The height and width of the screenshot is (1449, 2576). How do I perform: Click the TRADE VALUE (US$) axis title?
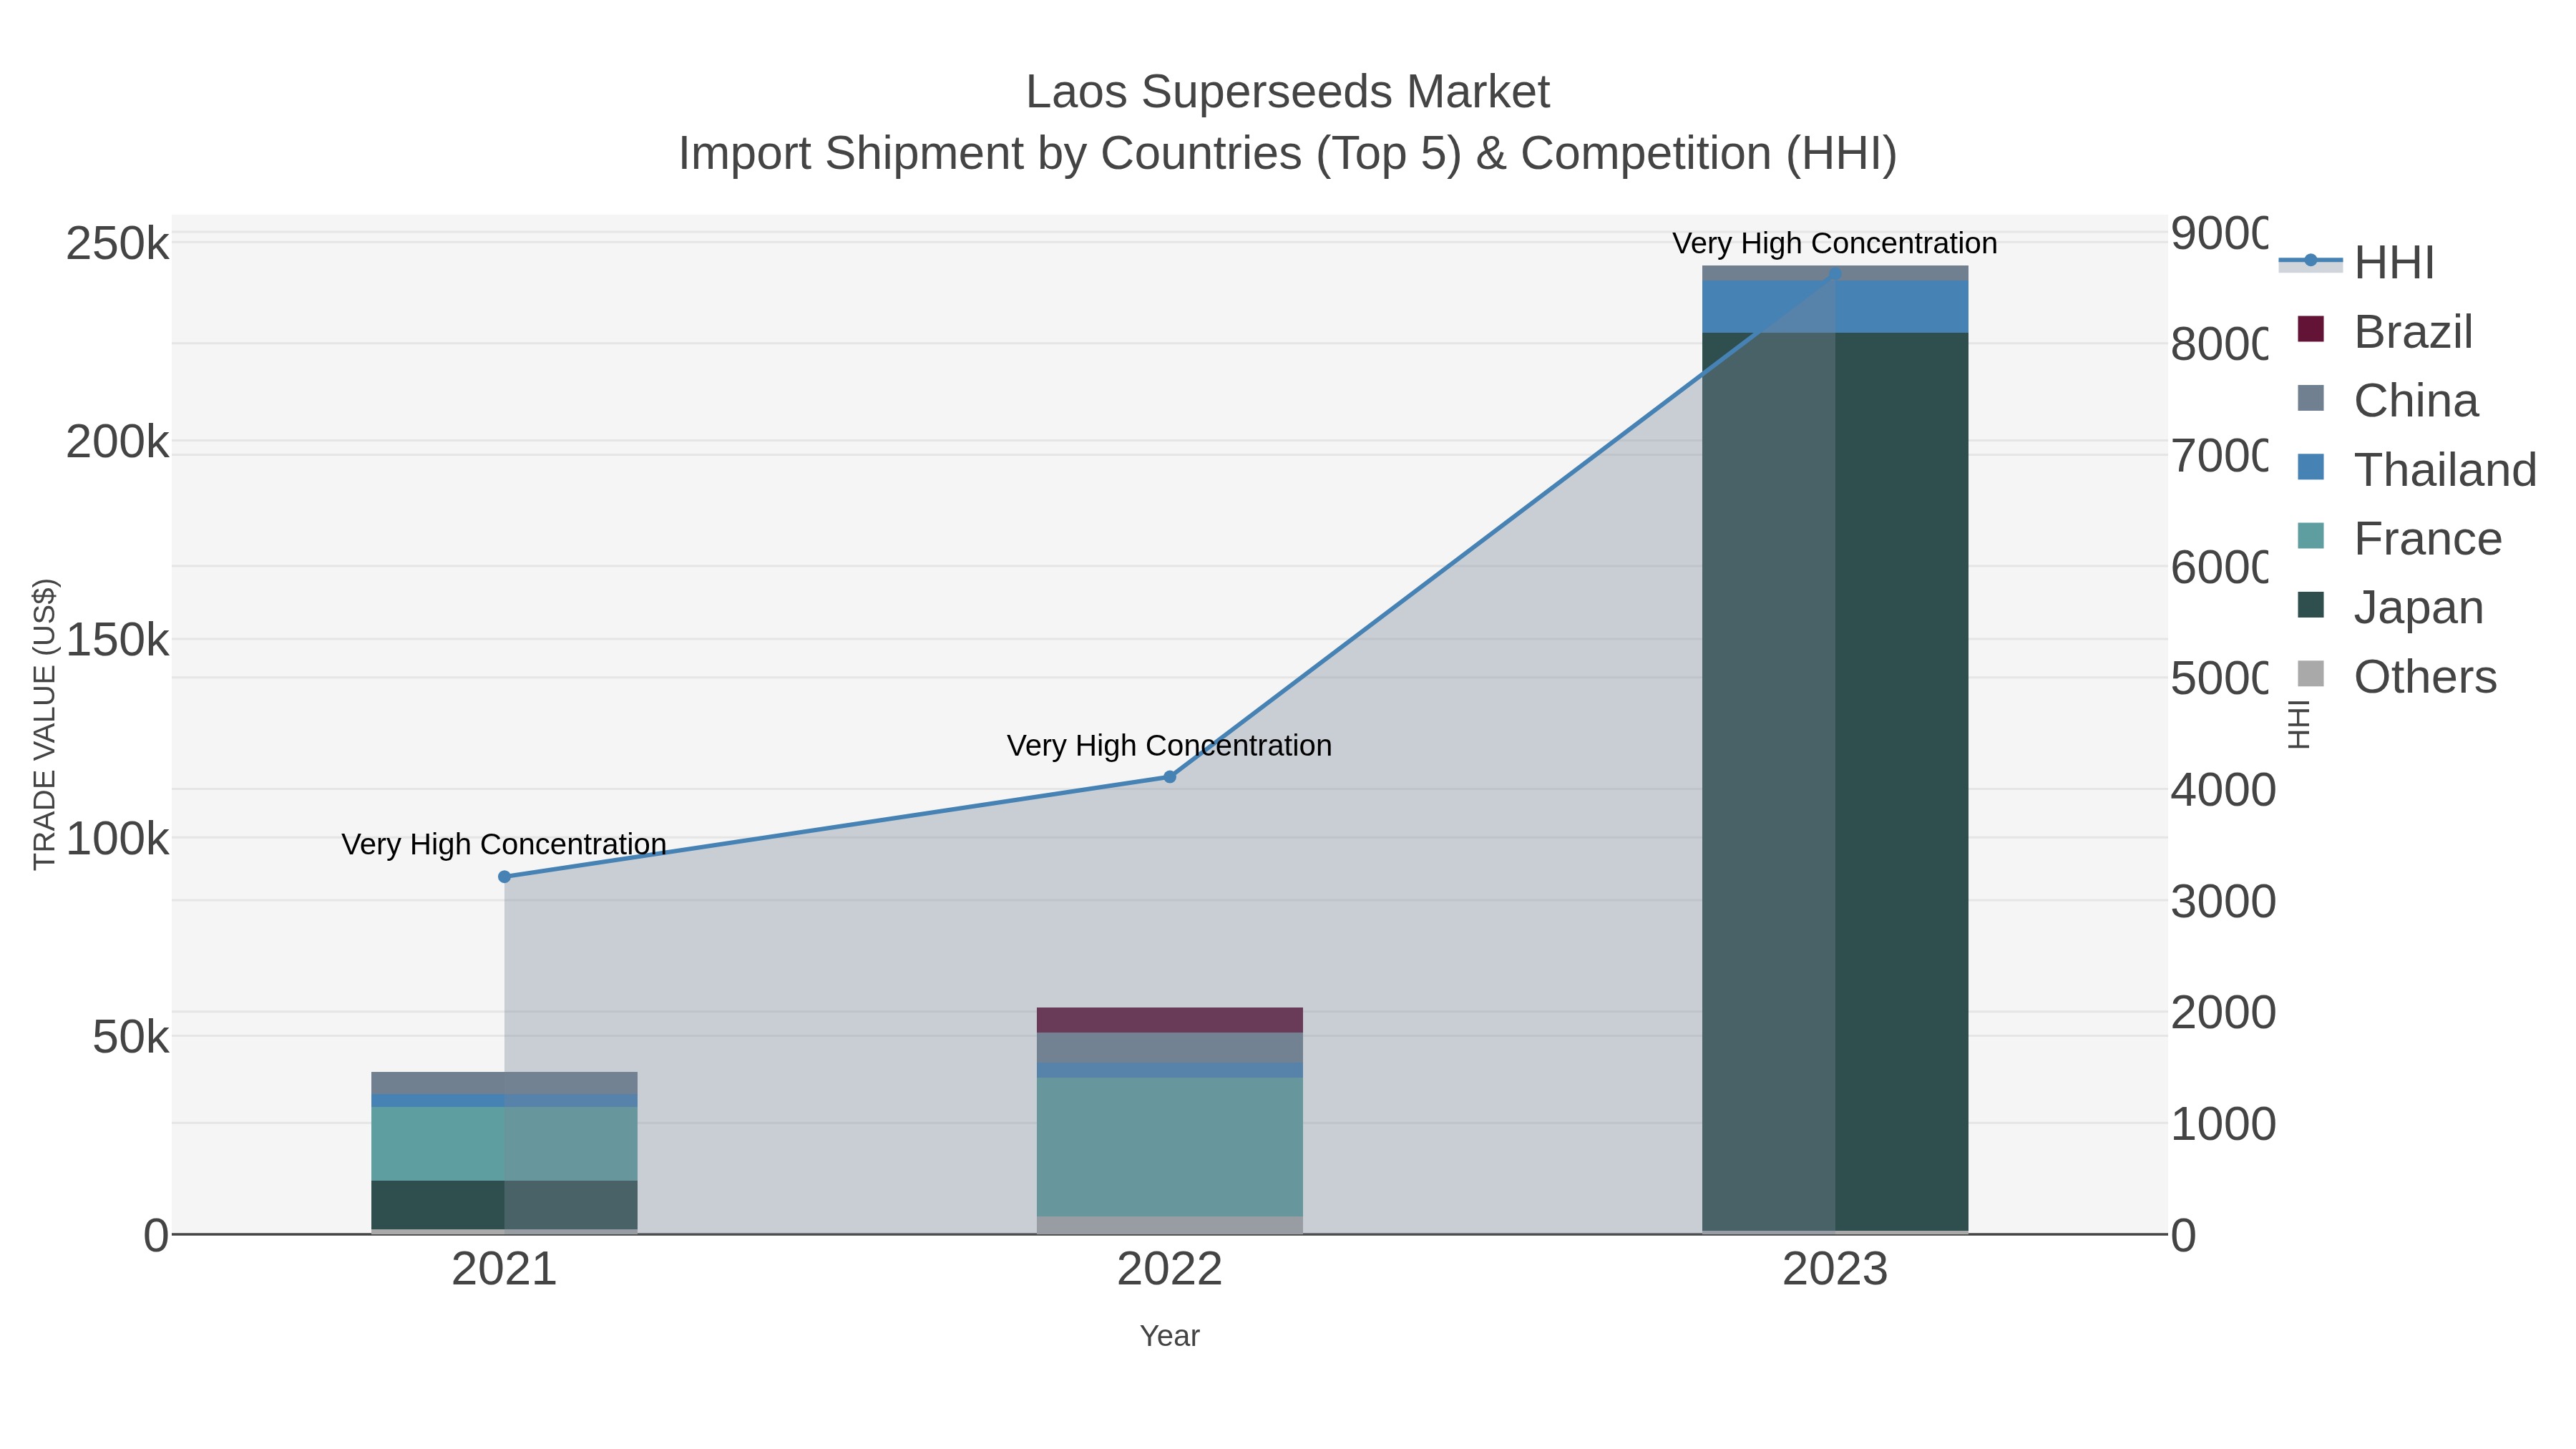coord(44,724)
